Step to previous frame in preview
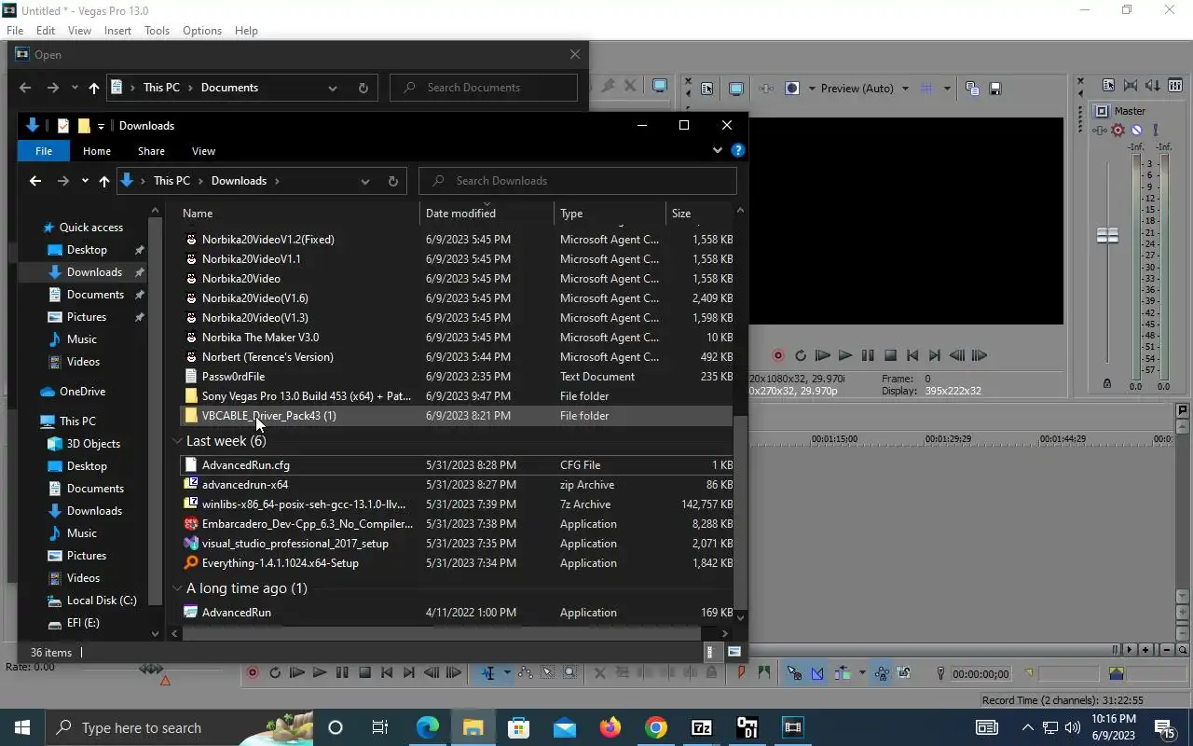This screenshot has width=1193, height=746. click(957, 355)
